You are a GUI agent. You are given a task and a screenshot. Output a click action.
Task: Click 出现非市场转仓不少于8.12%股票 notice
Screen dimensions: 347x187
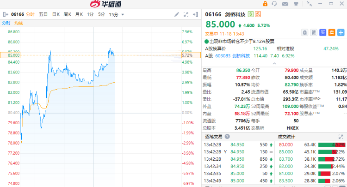pyautogui.click(x=242, y=41)
